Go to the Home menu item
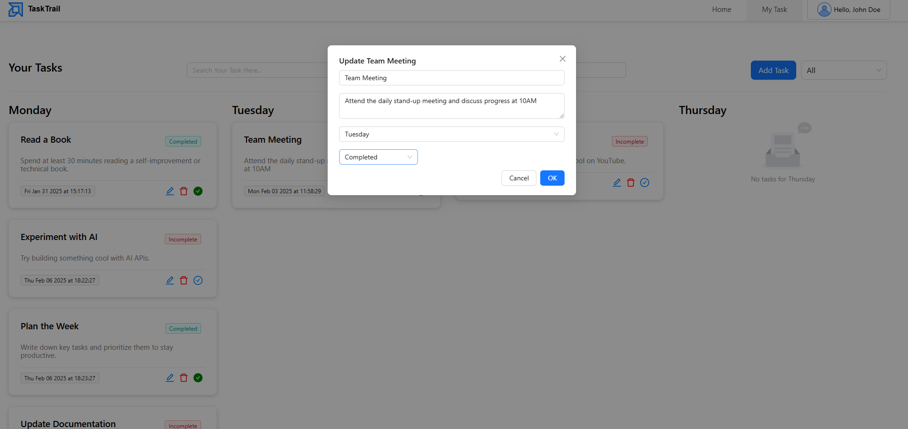 (x=721, y=9)
